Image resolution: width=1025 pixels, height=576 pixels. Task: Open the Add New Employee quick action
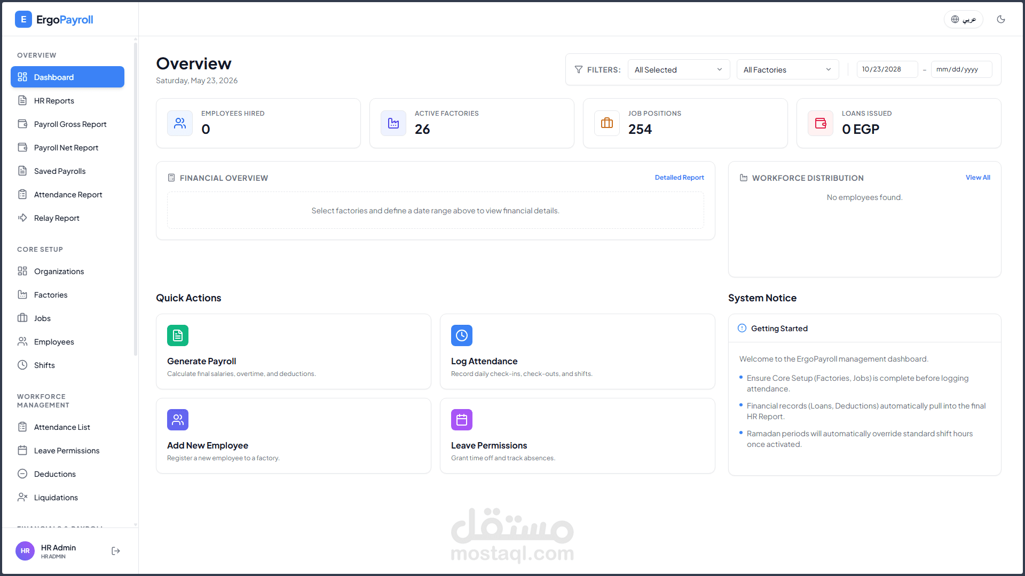pos(294,436)
